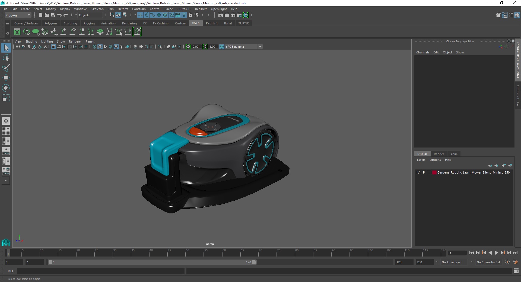Screen dimensions: 521x282
Task: Open viewport Shading menu
Action: tap(31, 41)
